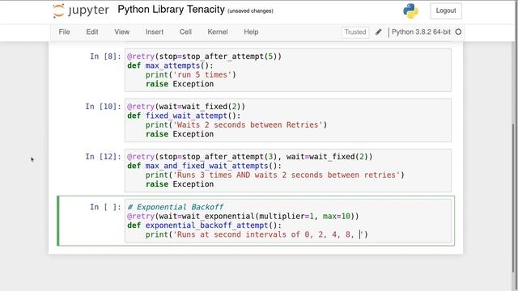Click on "print('run 5 times')" line
Viewport: 518px width, 291px height.
[x=191, y=75]
